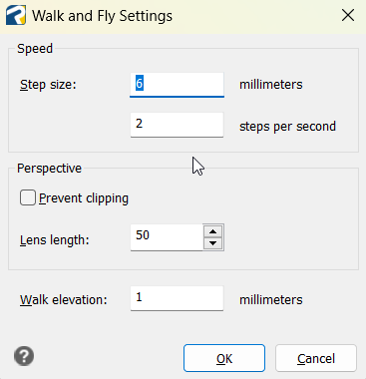Click the Step size label
Viewport: 366px width, 379px height.
(48, 85)
